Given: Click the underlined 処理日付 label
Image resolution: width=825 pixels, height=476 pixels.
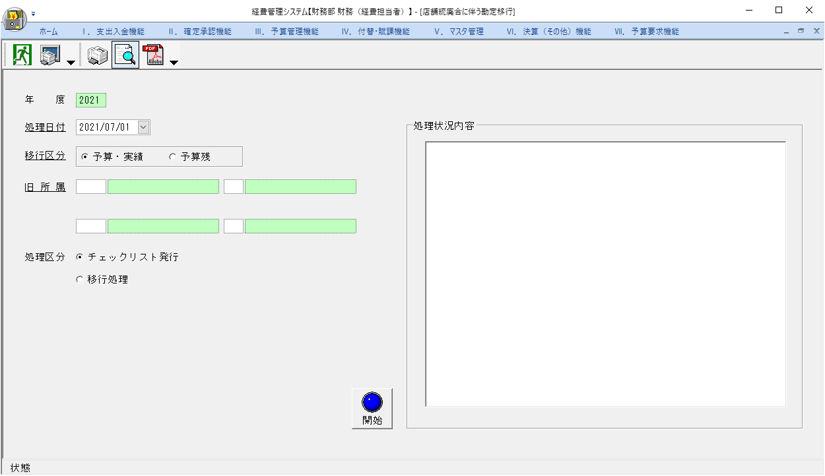Looking at the screenshot, I should [45, 127].
